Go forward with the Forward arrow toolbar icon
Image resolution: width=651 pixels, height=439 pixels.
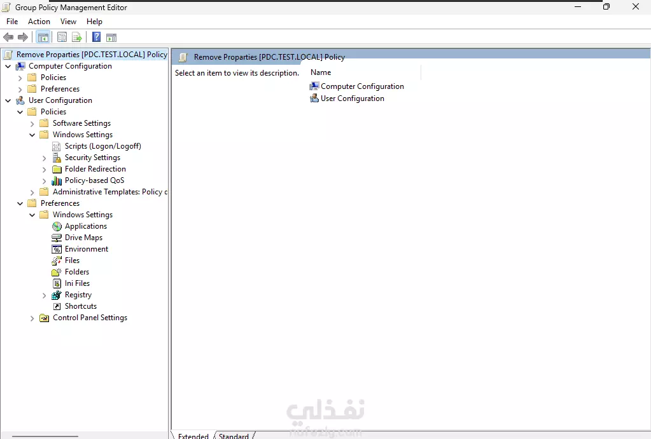click(23, 37)
